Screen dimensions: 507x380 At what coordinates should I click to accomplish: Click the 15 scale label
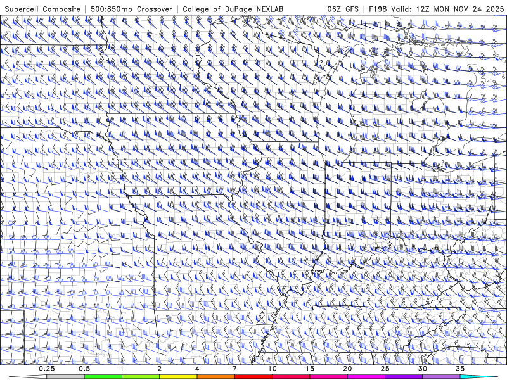pyautogui.click(x=310, y=369)
